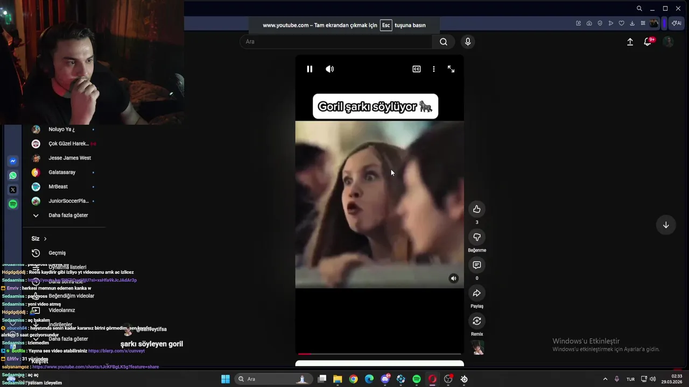This screenshot has width=689, height=387.
Task: Dislike the Short (Beğenme)
Action: point(477,237)
